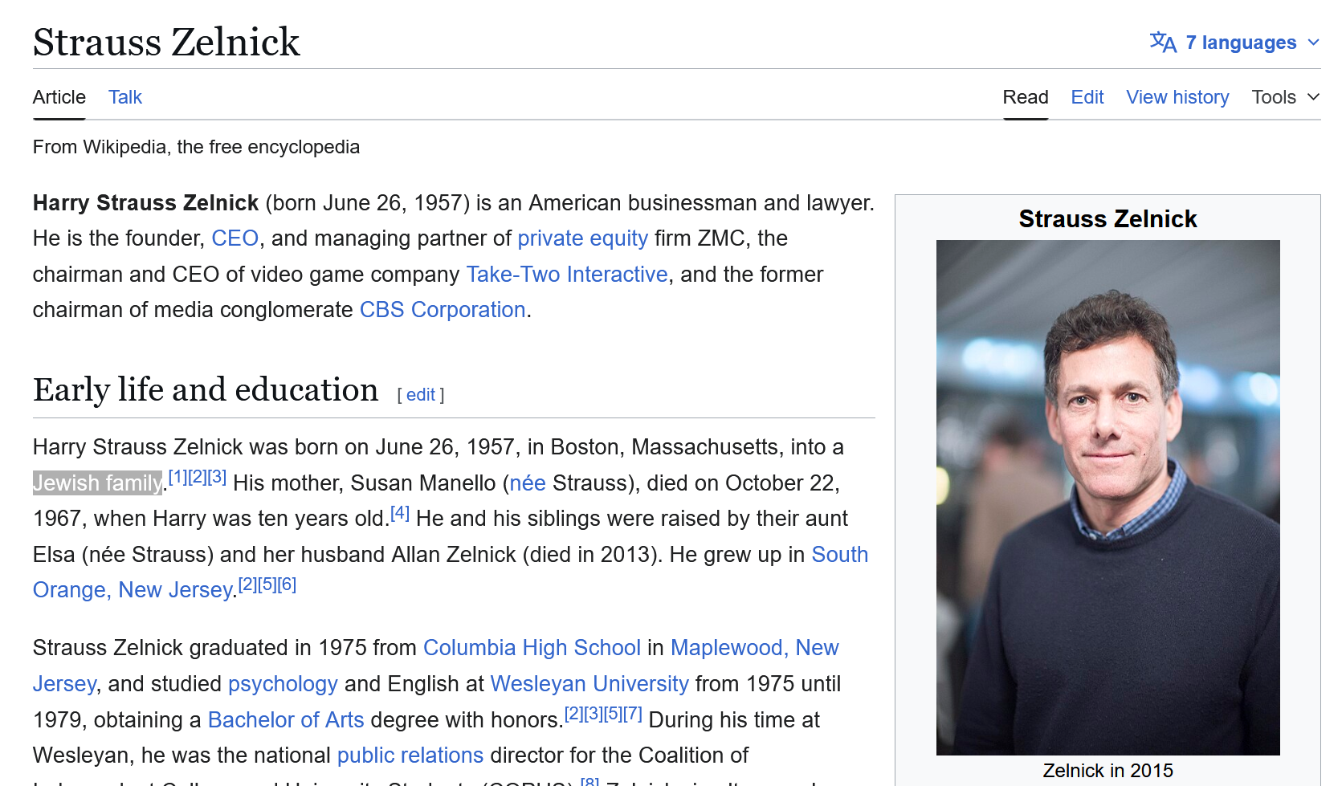Expand the Tools menu

1285,97
